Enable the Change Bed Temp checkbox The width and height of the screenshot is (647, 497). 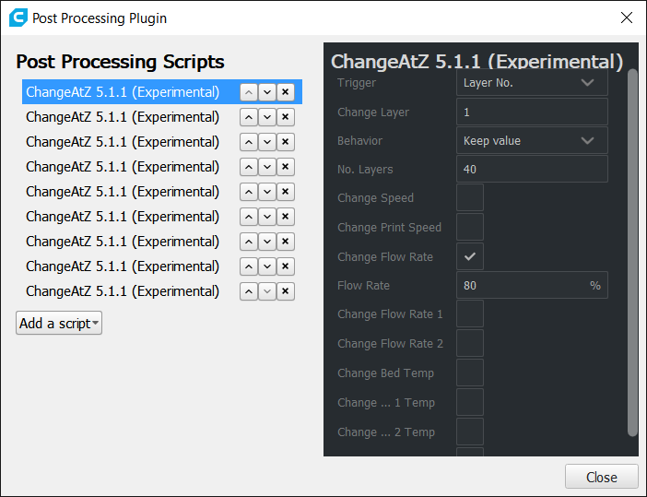click(470, 373)
